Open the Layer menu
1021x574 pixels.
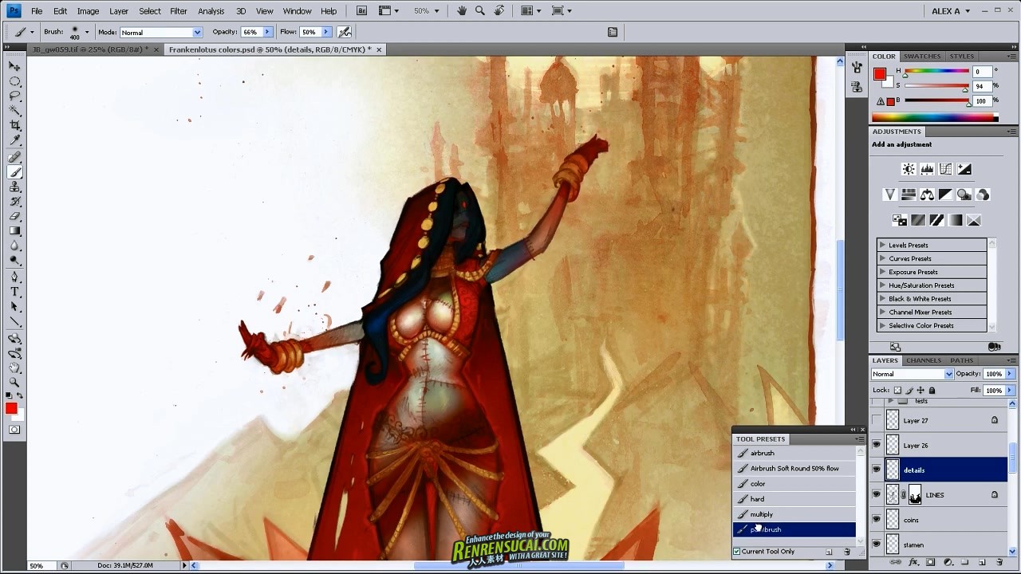(x=119, y=11)
